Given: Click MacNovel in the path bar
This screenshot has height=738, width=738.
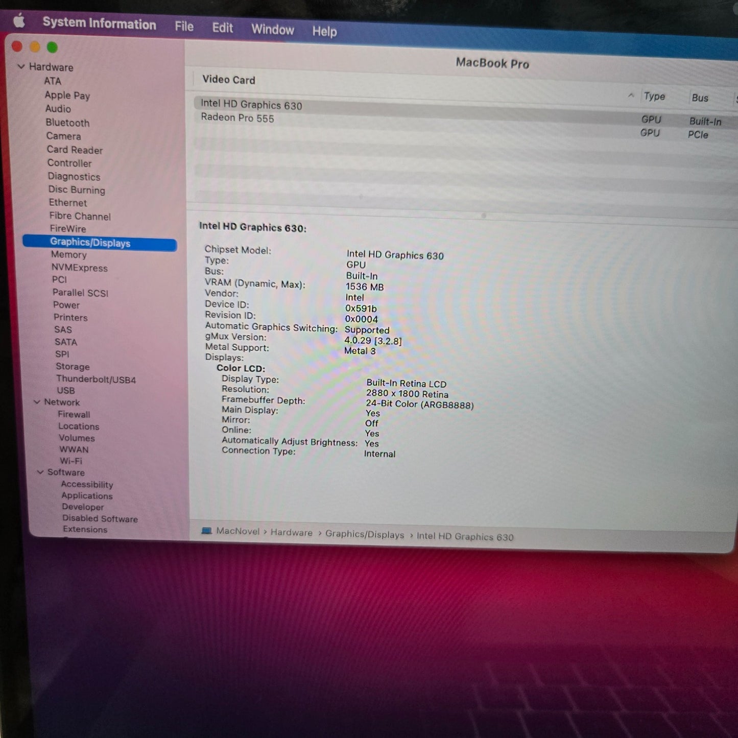Looking at the screenshot, I should pos(238,531).
